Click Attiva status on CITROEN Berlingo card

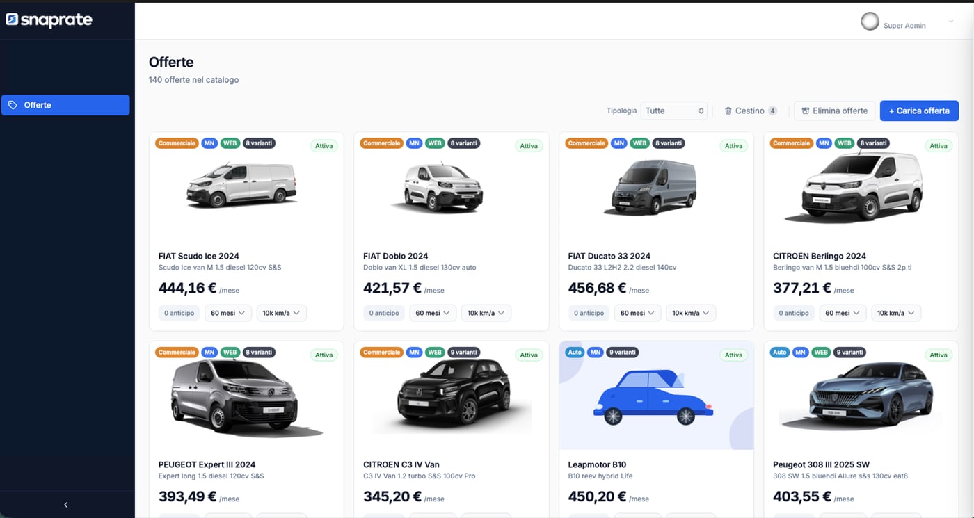pyautogui.click(x=939, y=146)
